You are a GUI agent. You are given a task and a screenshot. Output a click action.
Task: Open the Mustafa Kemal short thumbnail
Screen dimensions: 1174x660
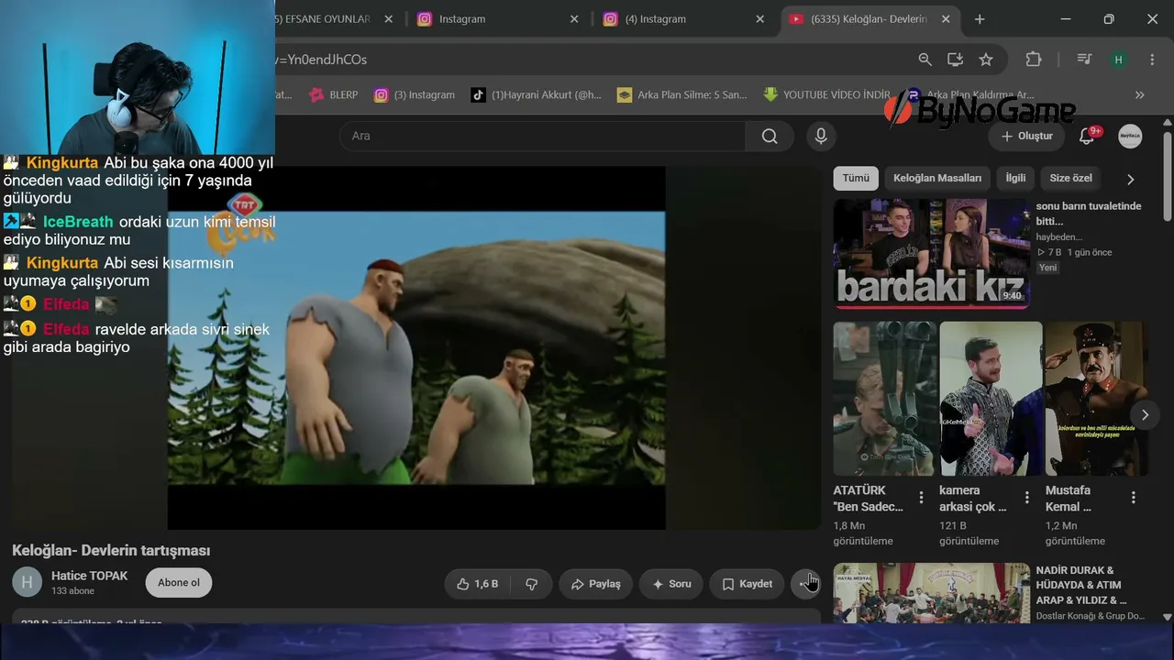tap(1096, 398)
